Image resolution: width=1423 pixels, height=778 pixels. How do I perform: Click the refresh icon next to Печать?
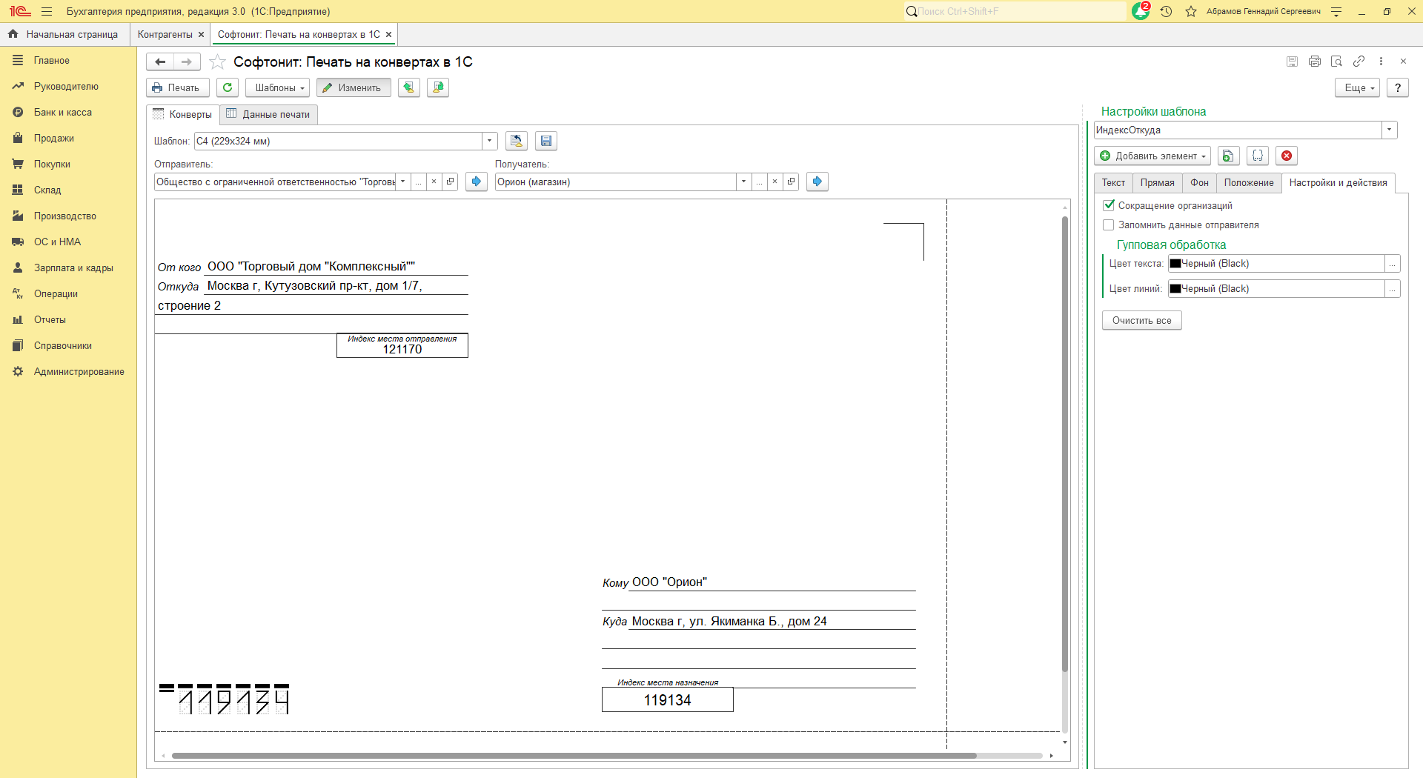coord(228,87)
